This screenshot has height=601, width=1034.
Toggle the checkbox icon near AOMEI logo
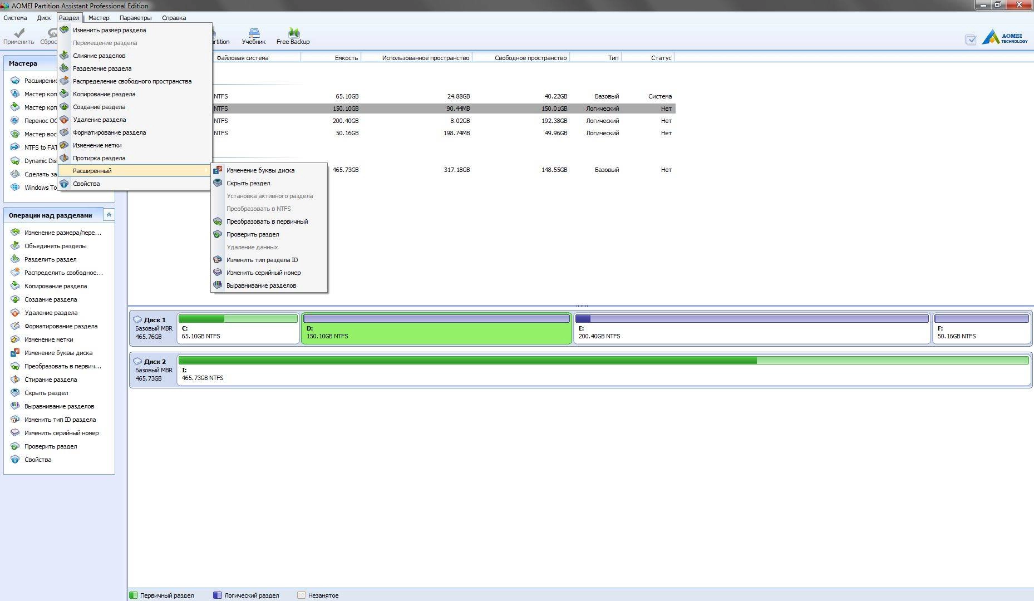(971, 40)
